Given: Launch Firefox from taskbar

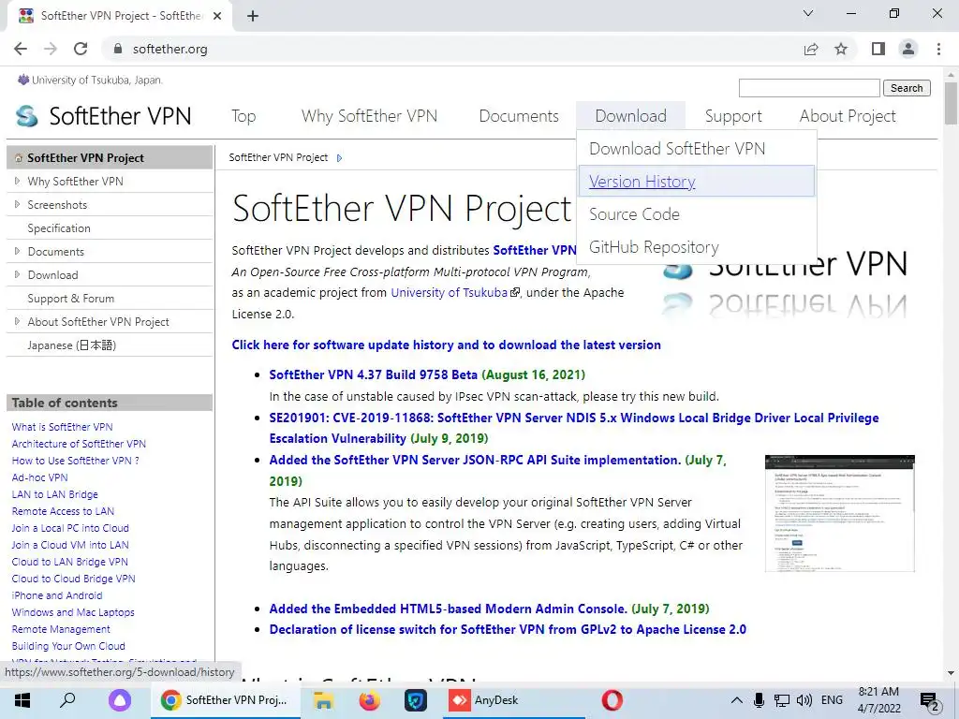Looking at the screenshot, I should tap(369, 700).
